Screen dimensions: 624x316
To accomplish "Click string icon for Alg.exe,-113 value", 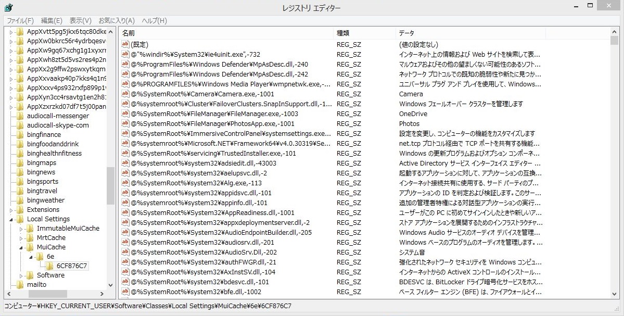I will coord(125,183).
